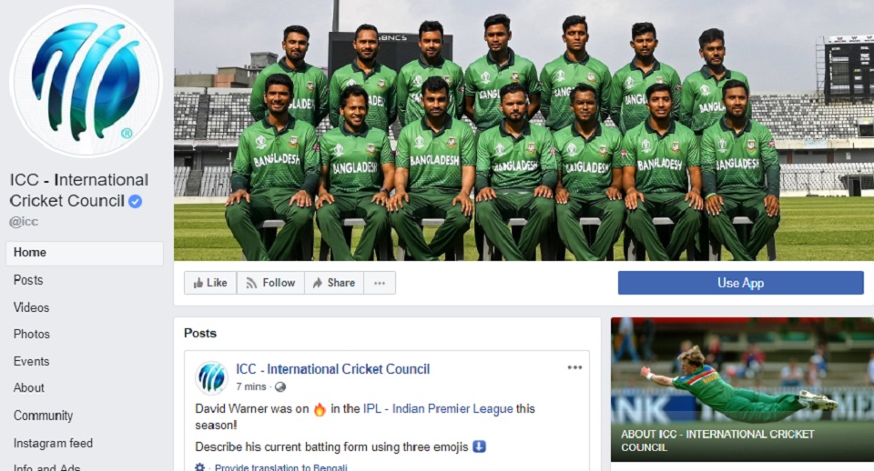
Task: Open the Events section
Action: [x=31, y=361]
